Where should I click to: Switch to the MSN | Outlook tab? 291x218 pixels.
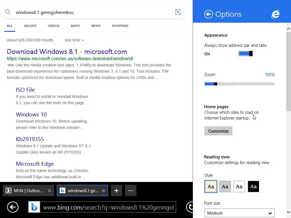click(28, 190)
